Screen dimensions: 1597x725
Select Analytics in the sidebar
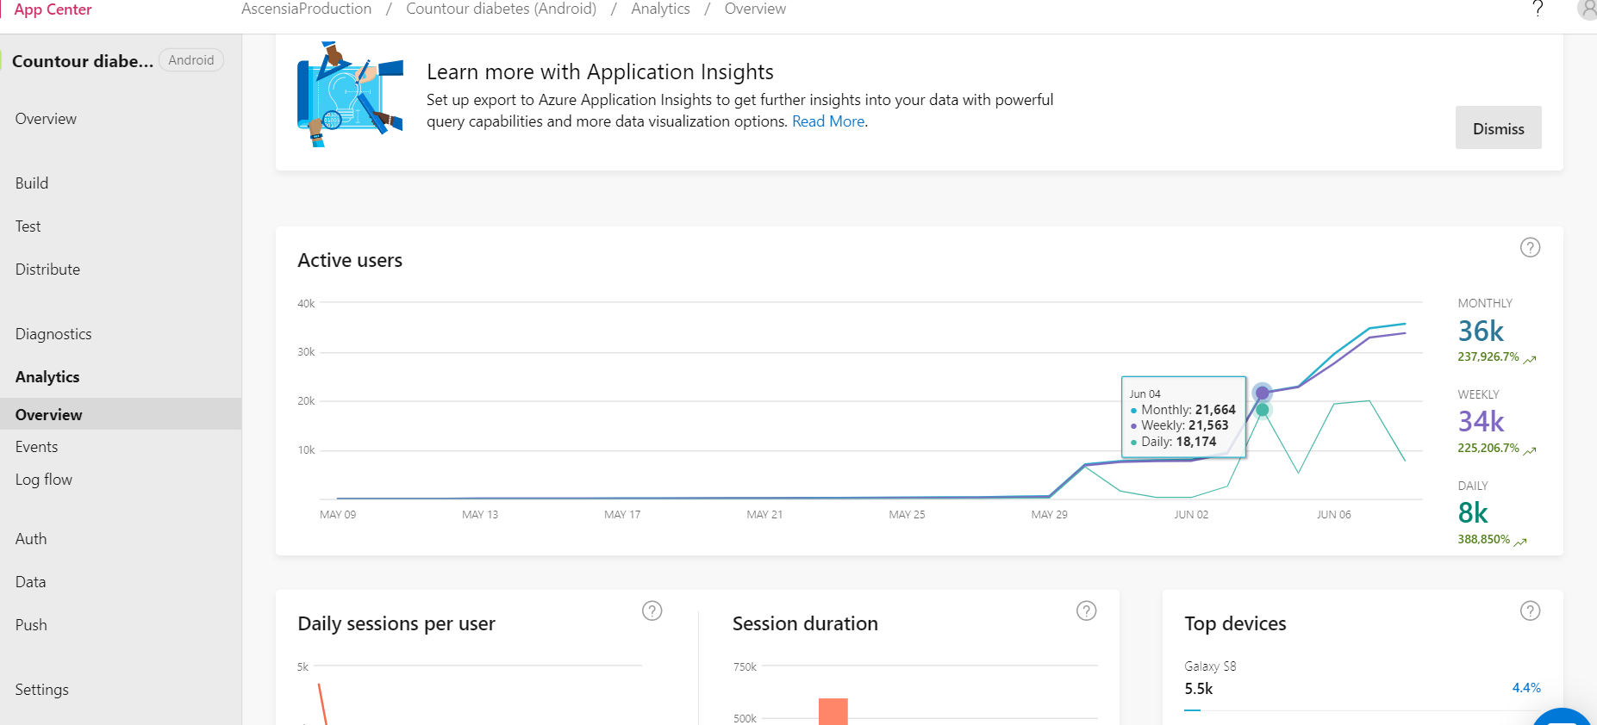(x=47, y=377)
